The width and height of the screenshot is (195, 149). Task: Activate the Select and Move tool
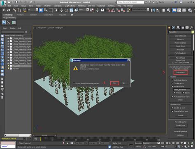pos(61,10)
